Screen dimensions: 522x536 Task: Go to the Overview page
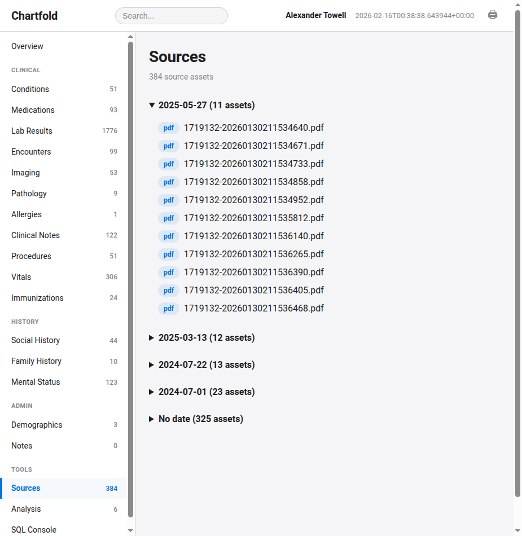tap(27, 46)
